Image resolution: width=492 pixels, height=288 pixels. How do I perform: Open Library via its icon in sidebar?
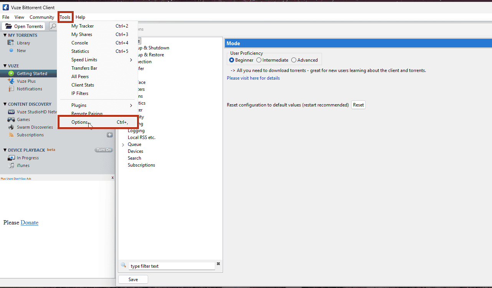pos(11,43)
